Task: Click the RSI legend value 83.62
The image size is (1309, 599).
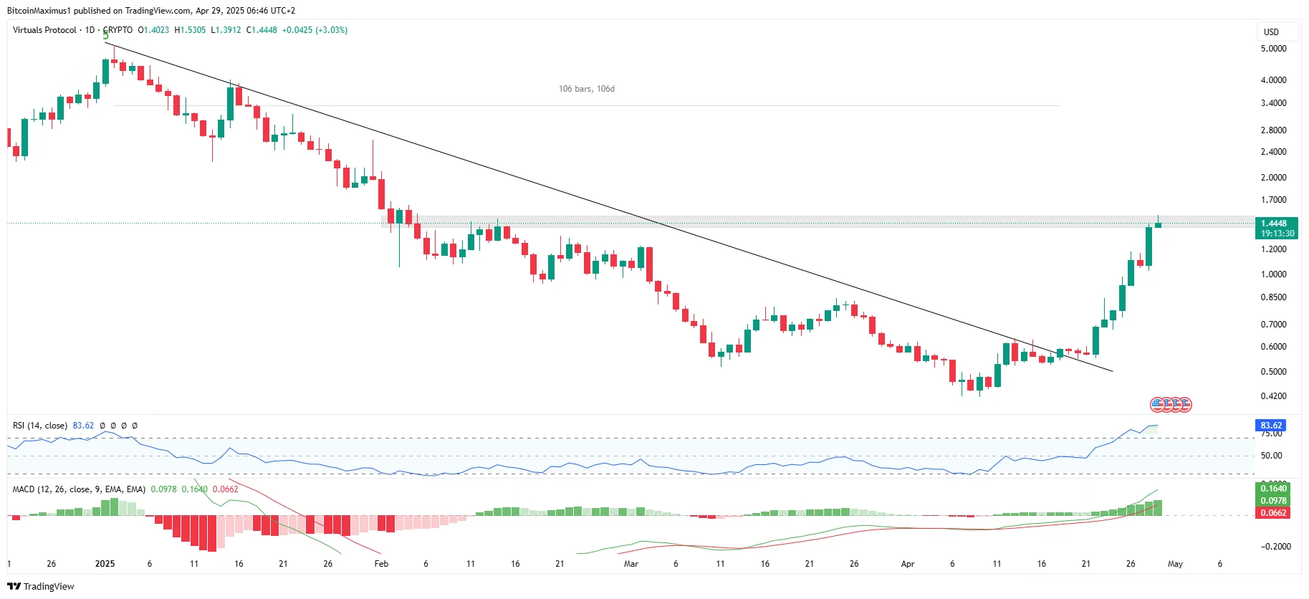Action: click(83, 426)
